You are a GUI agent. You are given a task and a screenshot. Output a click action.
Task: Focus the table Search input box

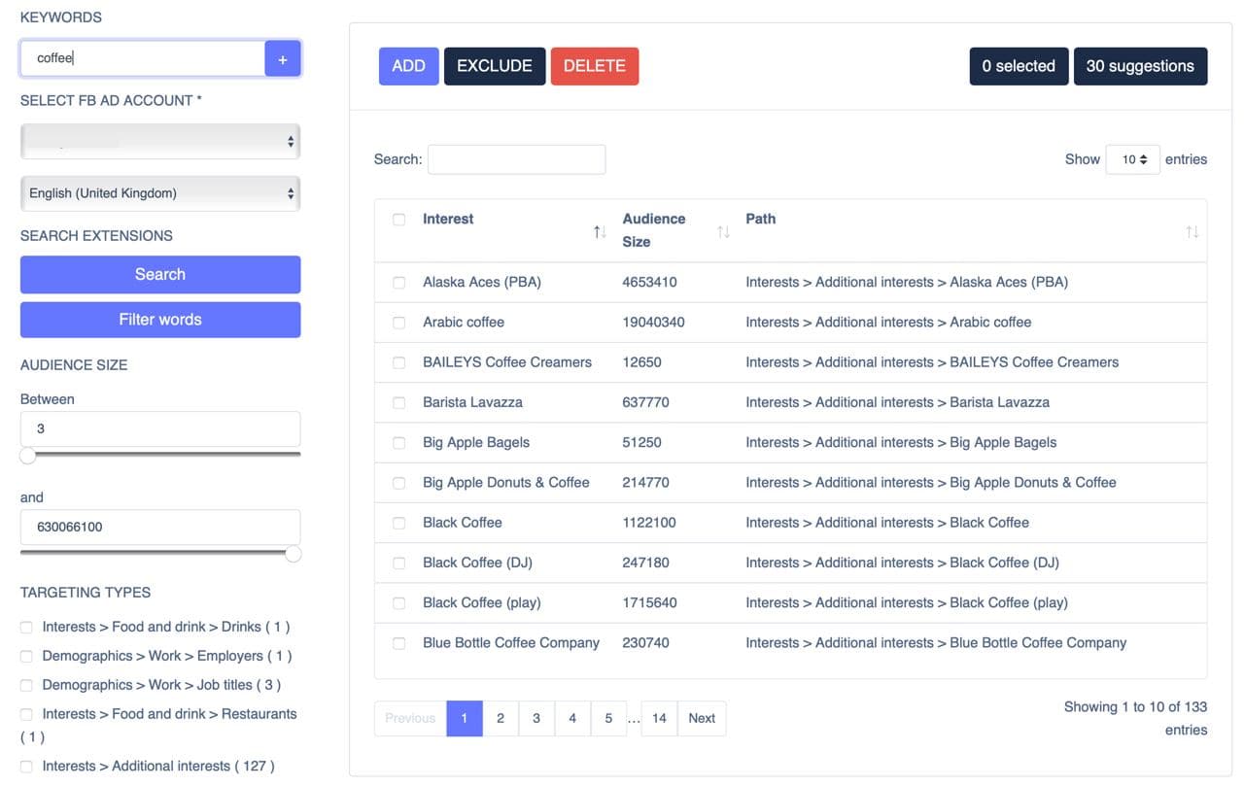click(516, 159)
